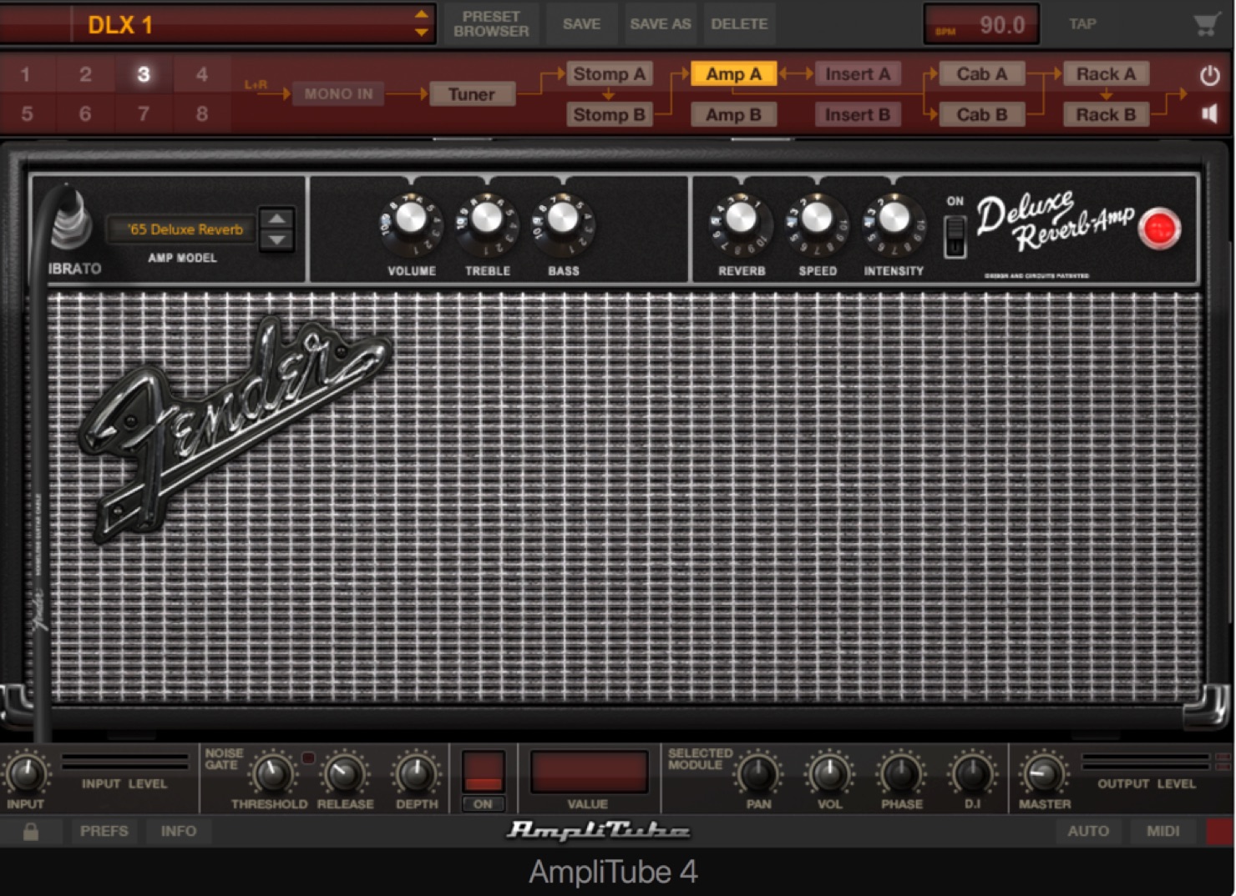Flip the amp ON rocker switch
Image resolution: width=1236 pixels, height=896 pixels.
[955, 237]
